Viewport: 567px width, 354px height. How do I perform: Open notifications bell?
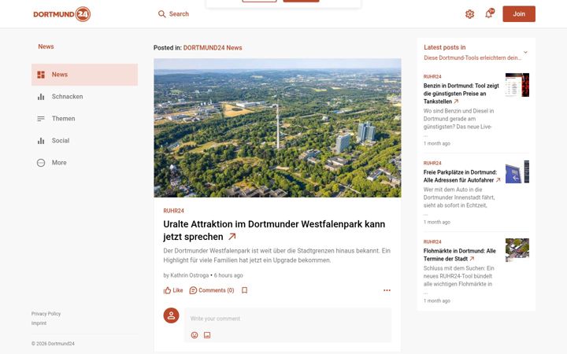[x=489, y=13]
